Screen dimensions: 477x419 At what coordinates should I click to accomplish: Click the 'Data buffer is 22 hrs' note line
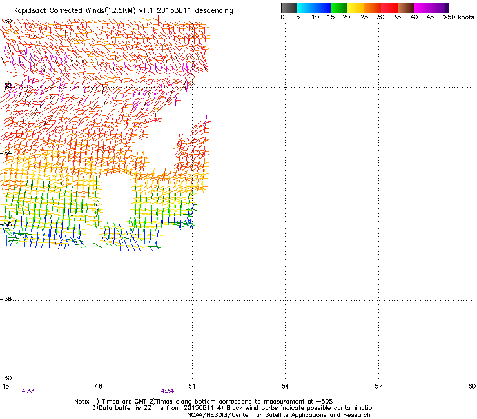pyautogui.click(x=233, y=408)
